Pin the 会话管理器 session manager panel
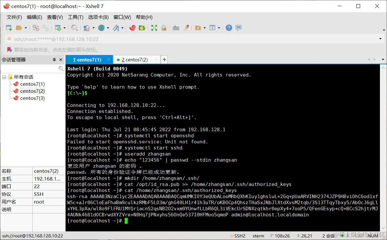 [x=54, y=60]
